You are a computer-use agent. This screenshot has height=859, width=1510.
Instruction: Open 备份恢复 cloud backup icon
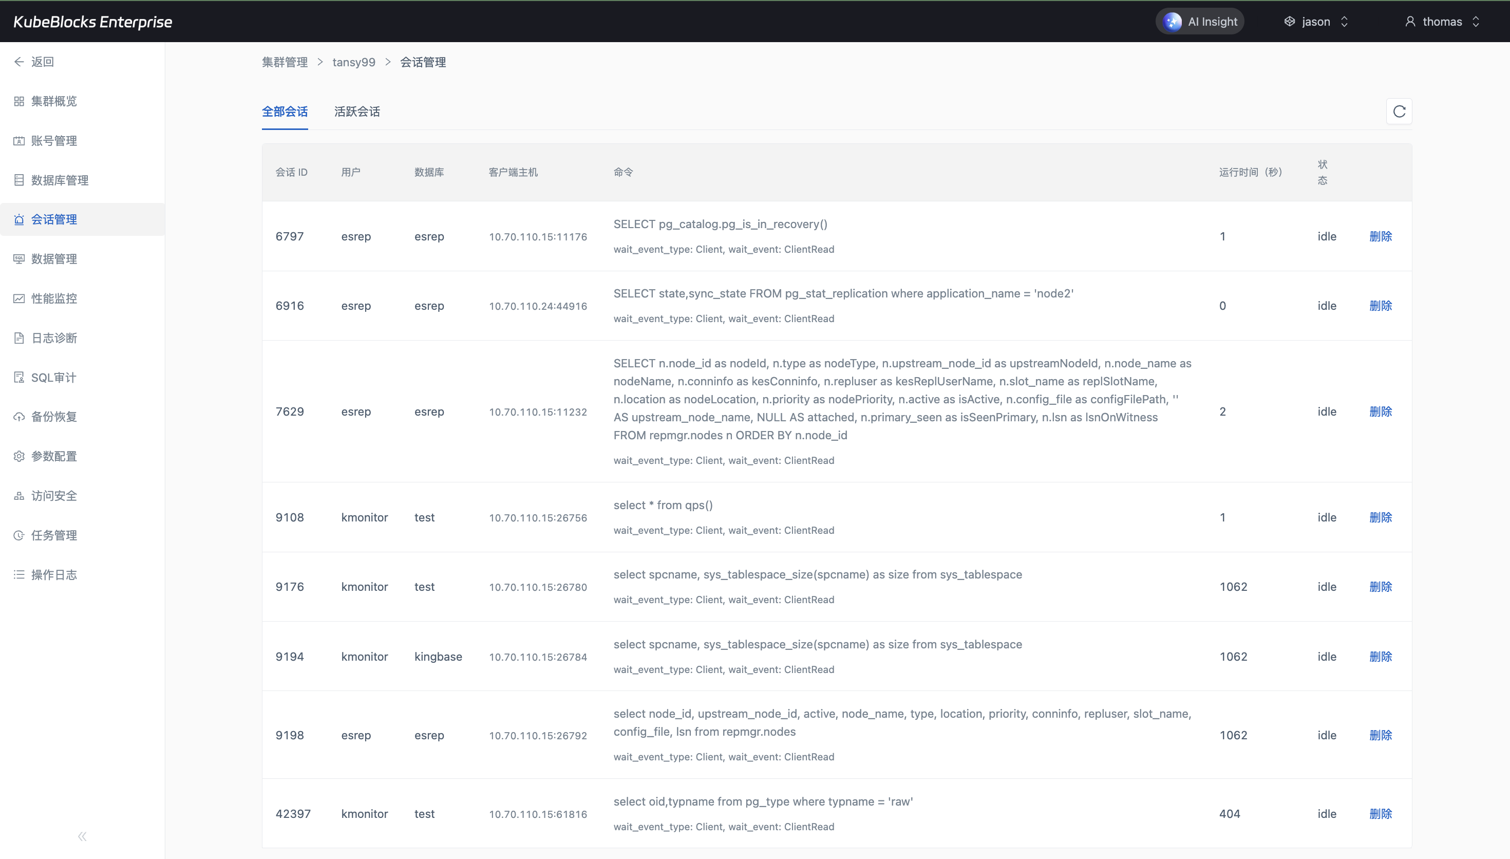point(19,417)
